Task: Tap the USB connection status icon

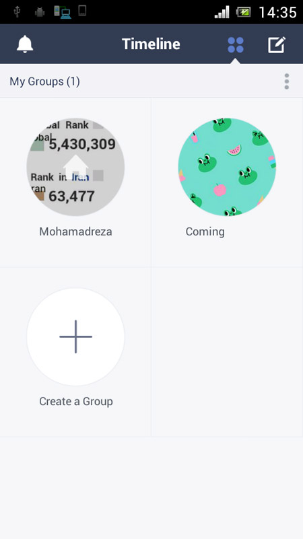Action: point(17,11)
